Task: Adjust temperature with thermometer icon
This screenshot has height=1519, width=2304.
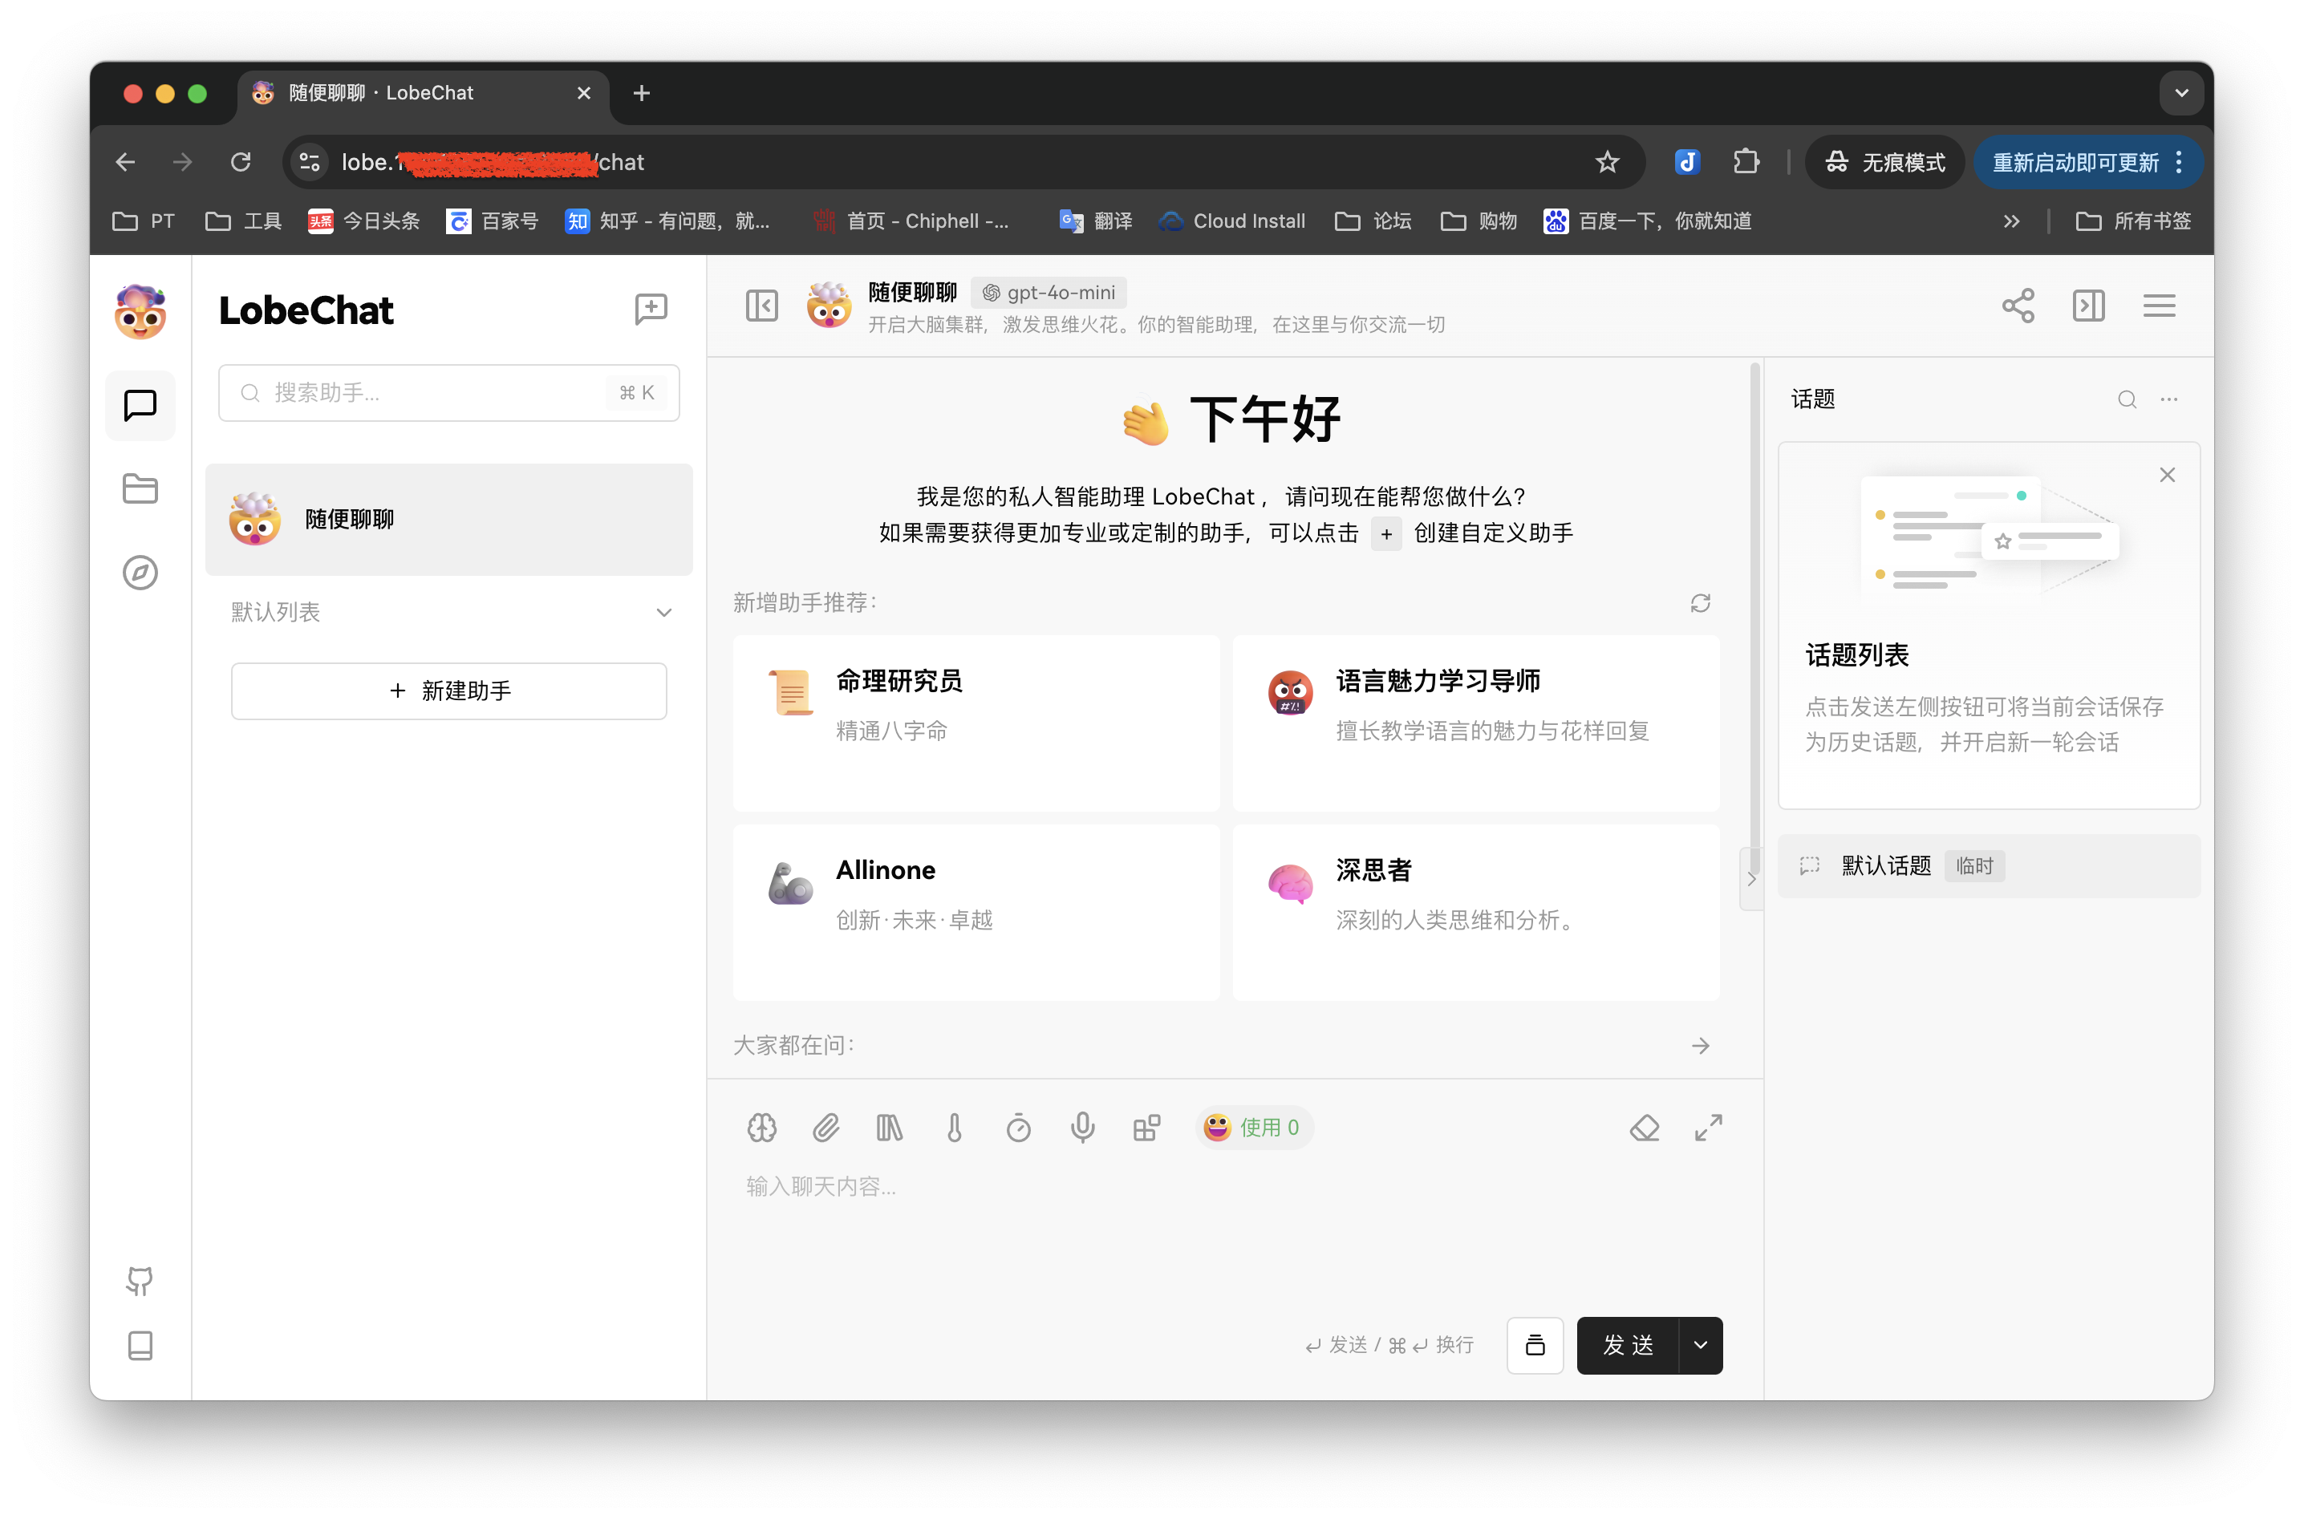Action: [955, 1128]
